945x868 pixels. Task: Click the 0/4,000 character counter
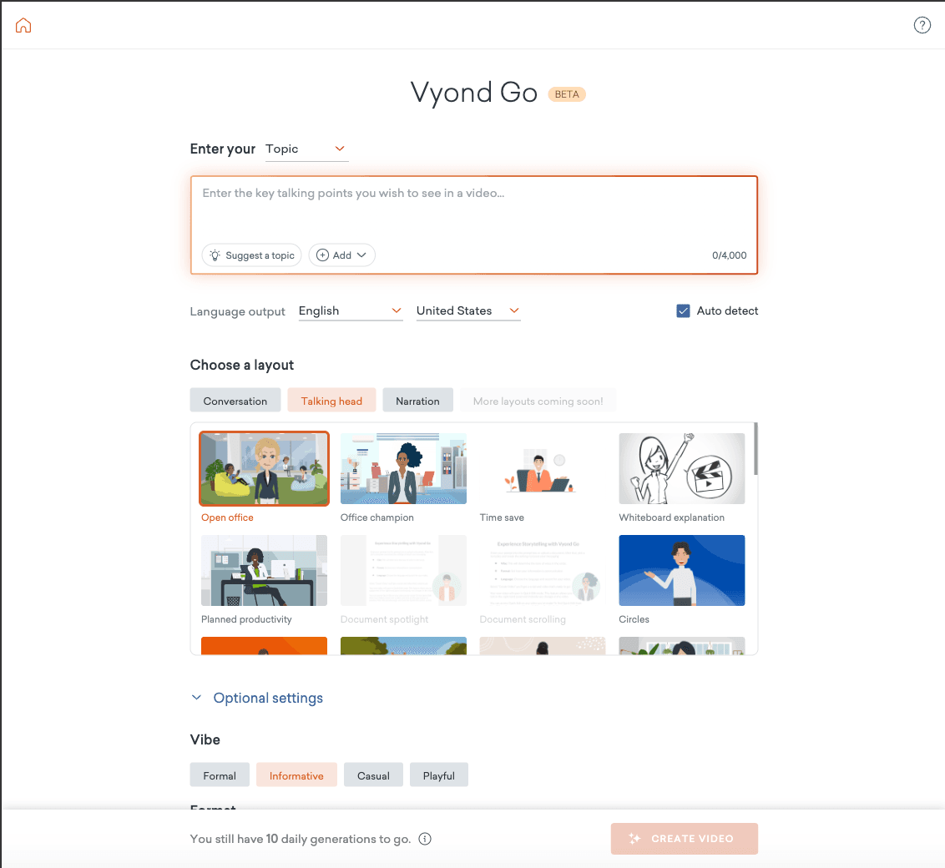click(x=730, y=255)
